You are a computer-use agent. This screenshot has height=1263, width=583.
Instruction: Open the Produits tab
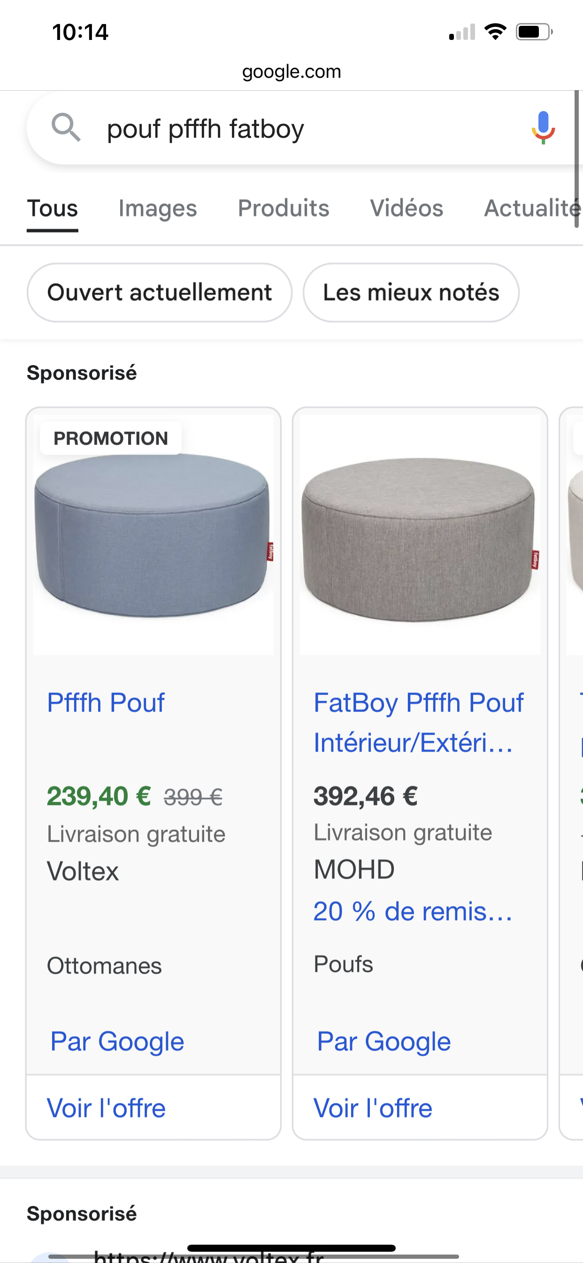(x=283, y=208)
